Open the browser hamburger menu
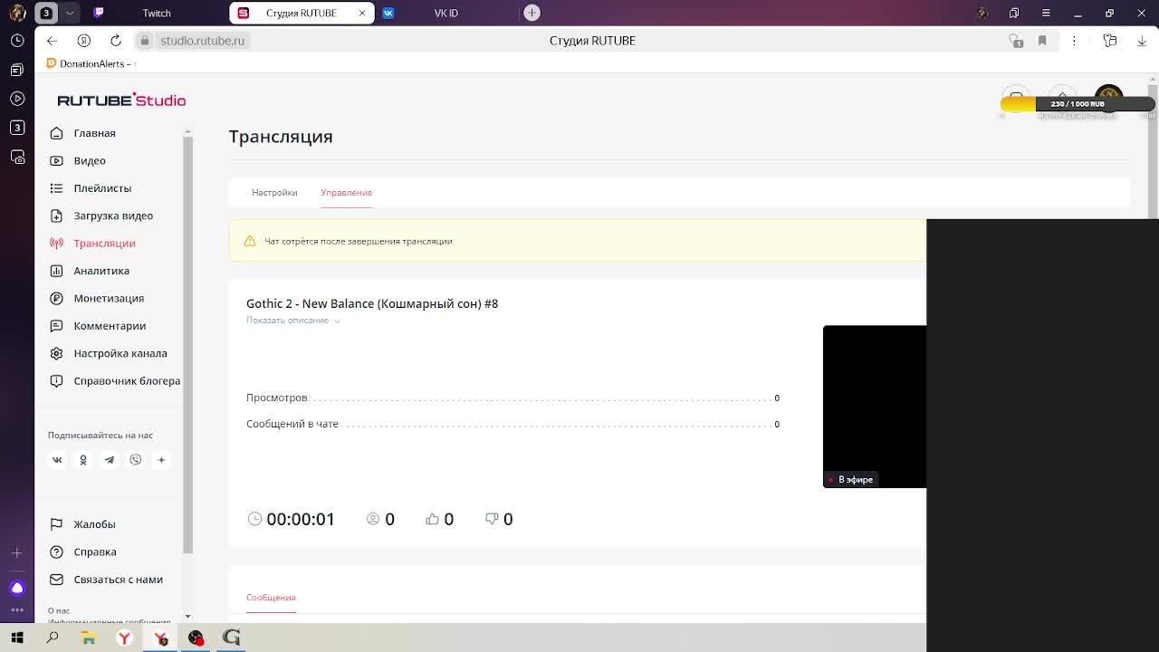Screen dimensions: 1159x652 coord(1046,13)
